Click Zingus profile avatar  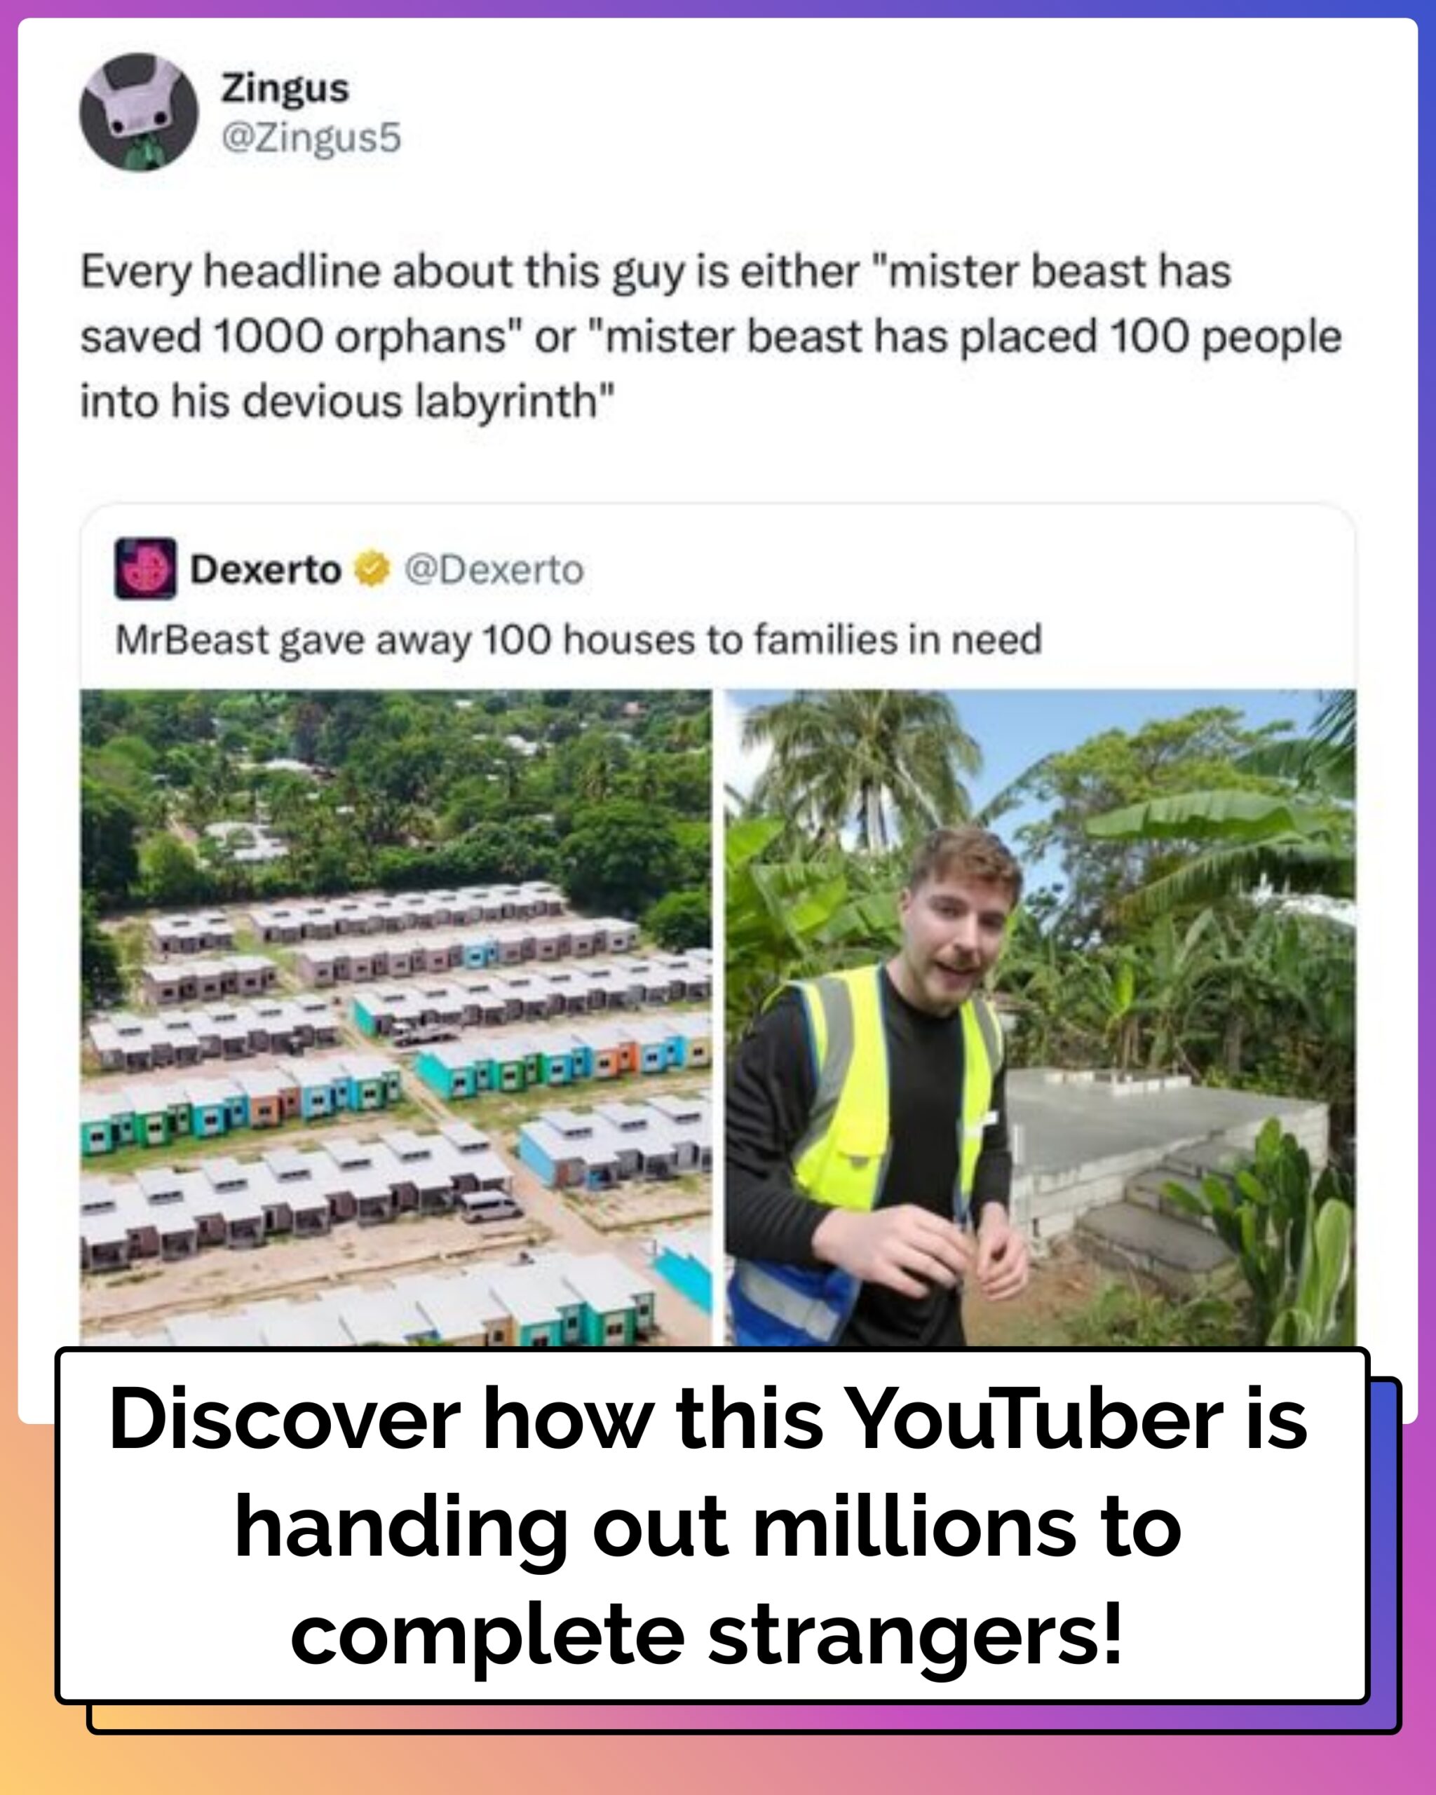pyautogui.click(x=139, y=111)
